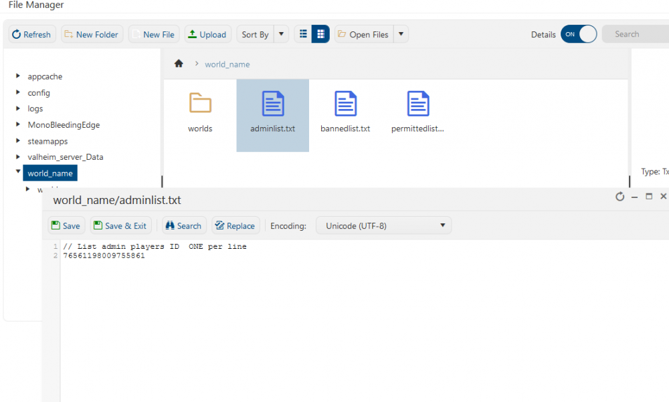The image size is (669, 402).
Task: Click the Save & Exit button
Action: (x=120, y=226)
